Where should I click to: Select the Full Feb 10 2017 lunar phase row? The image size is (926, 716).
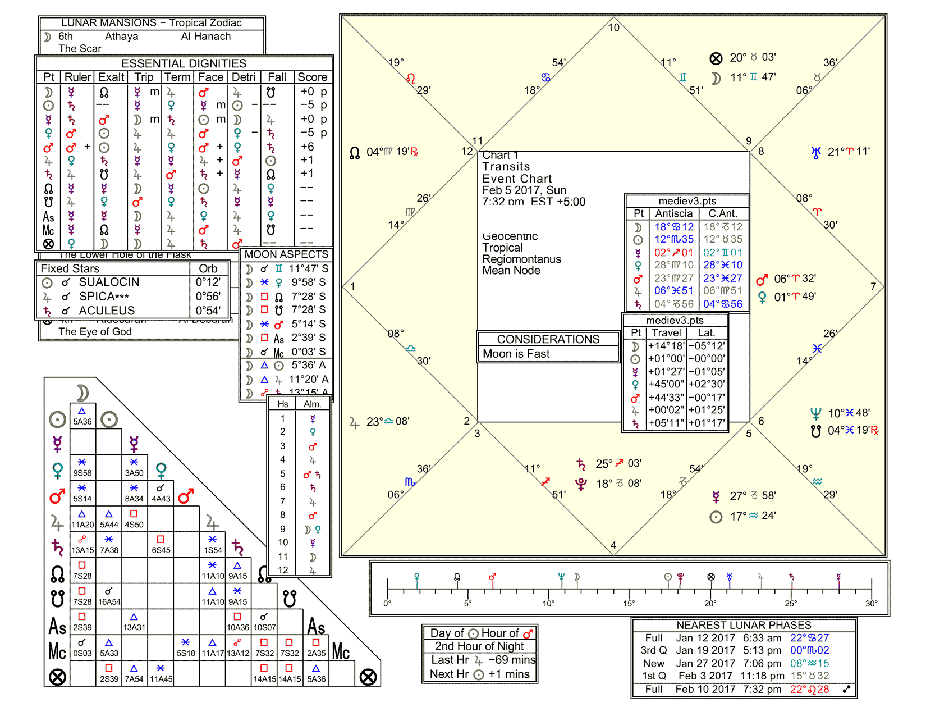(744, 690)
